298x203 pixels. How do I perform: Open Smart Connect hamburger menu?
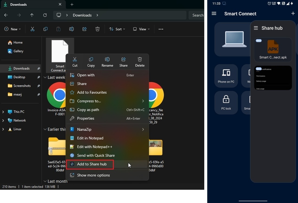(214, 14)
